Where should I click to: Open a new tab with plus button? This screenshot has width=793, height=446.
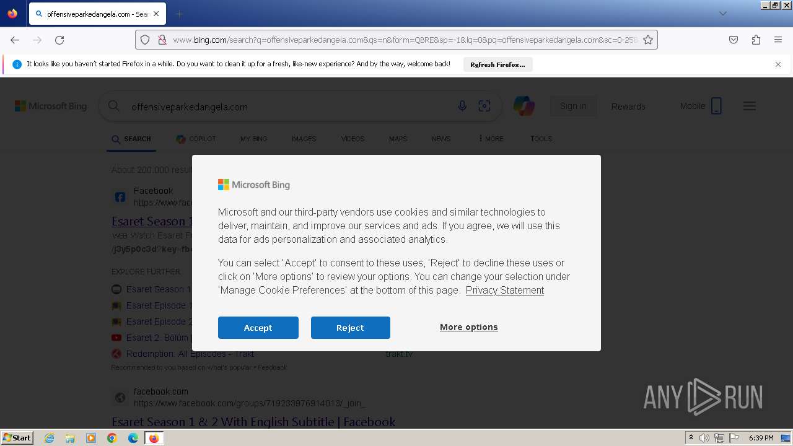(x=179, y=14)
